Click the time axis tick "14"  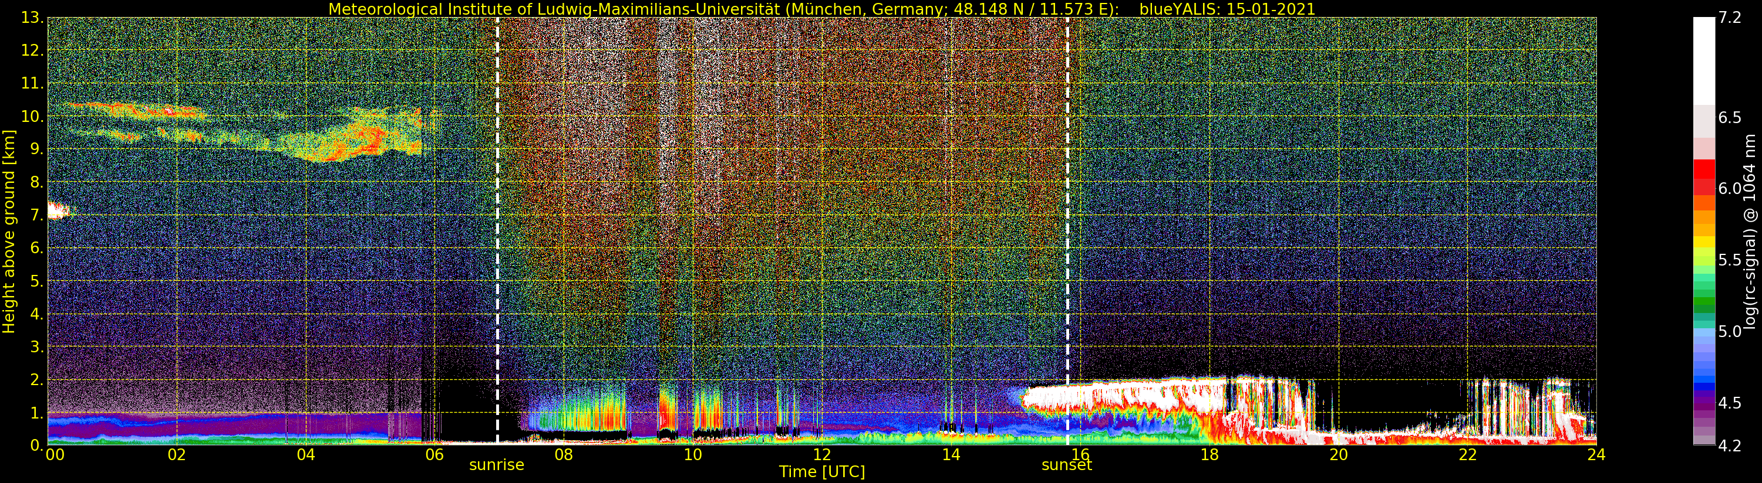951,455
